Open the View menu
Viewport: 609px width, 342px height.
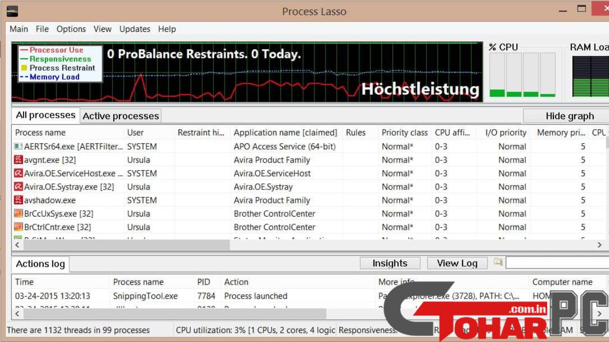(102, 29)
